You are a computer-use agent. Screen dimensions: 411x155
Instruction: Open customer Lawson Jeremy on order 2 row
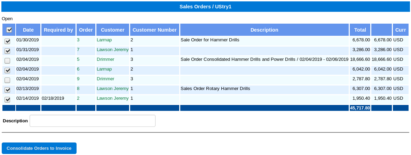pyautogui.click(x=113, y=98)
